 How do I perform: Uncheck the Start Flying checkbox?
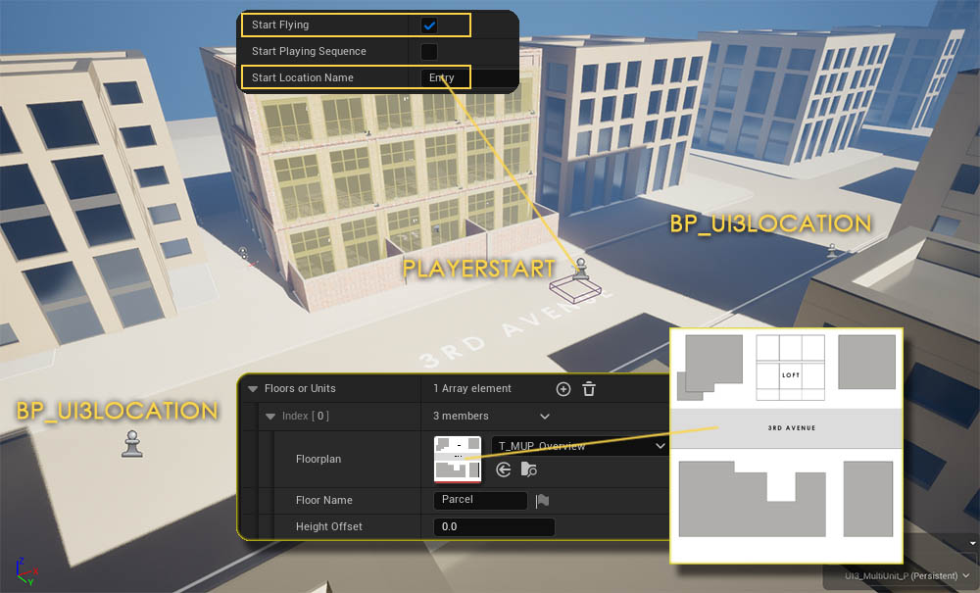point(429,25)
